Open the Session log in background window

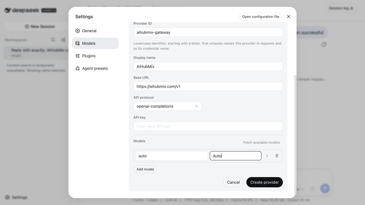[341, 8]
